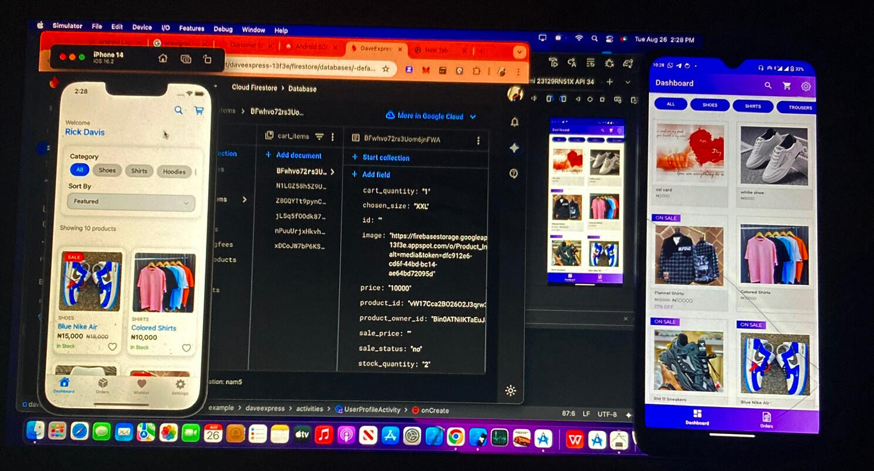Screen dimensions: 874x471
Task: Open document Z8GQYTt9pynC in list
Action: pyautogui.click(x=300, y=201)
